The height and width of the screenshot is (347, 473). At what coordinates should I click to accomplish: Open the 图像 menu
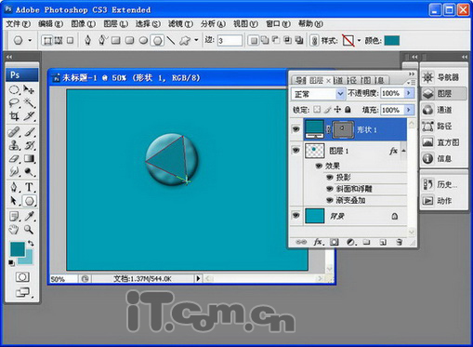pos(84,23)
